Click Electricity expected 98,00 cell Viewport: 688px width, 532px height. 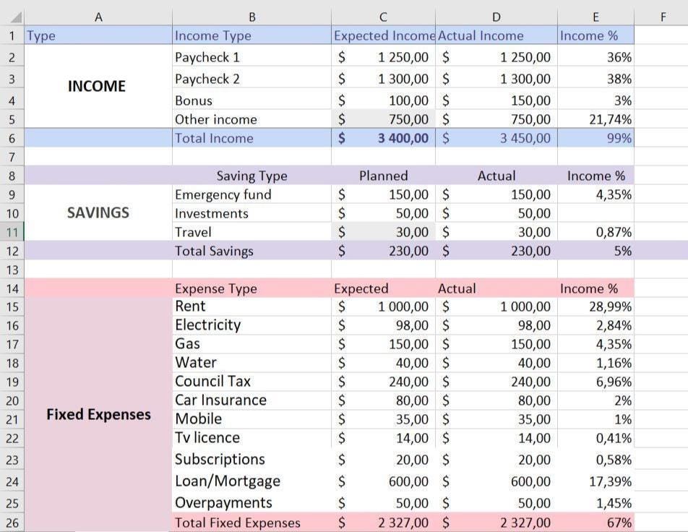point(383,325)
